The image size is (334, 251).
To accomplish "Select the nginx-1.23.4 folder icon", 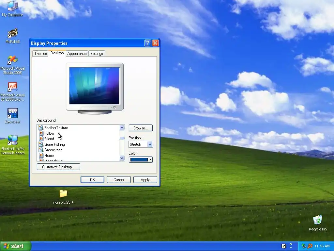I will [63, 196].
